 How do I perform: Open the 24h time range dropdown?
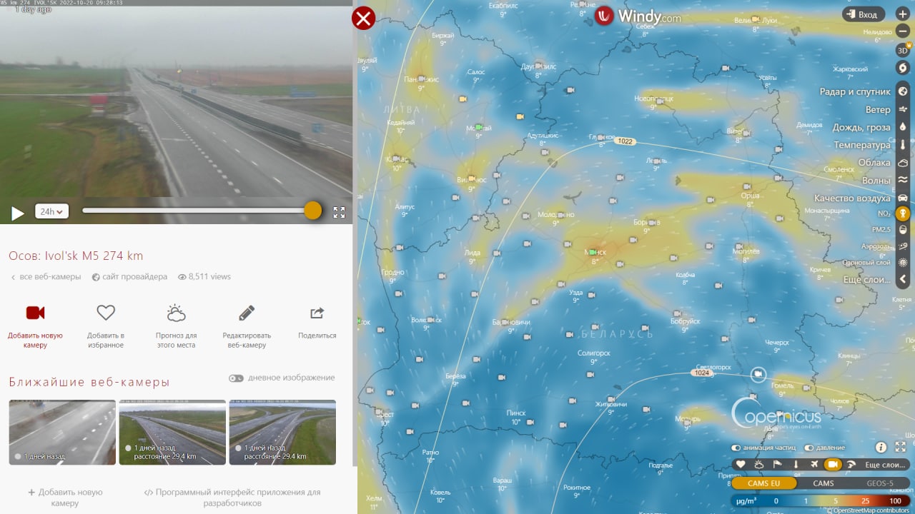pos(52,211)
